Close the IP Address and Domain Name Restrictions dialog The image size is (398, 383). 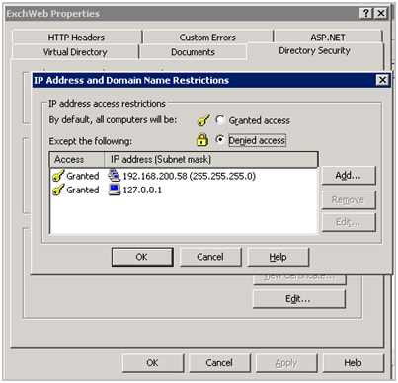pyautogui.click(x=382, y=80)
